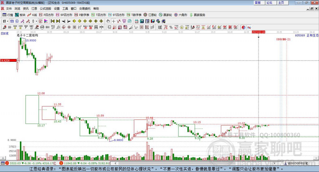Click the 日K线 period label

click(x=5, y=34)
